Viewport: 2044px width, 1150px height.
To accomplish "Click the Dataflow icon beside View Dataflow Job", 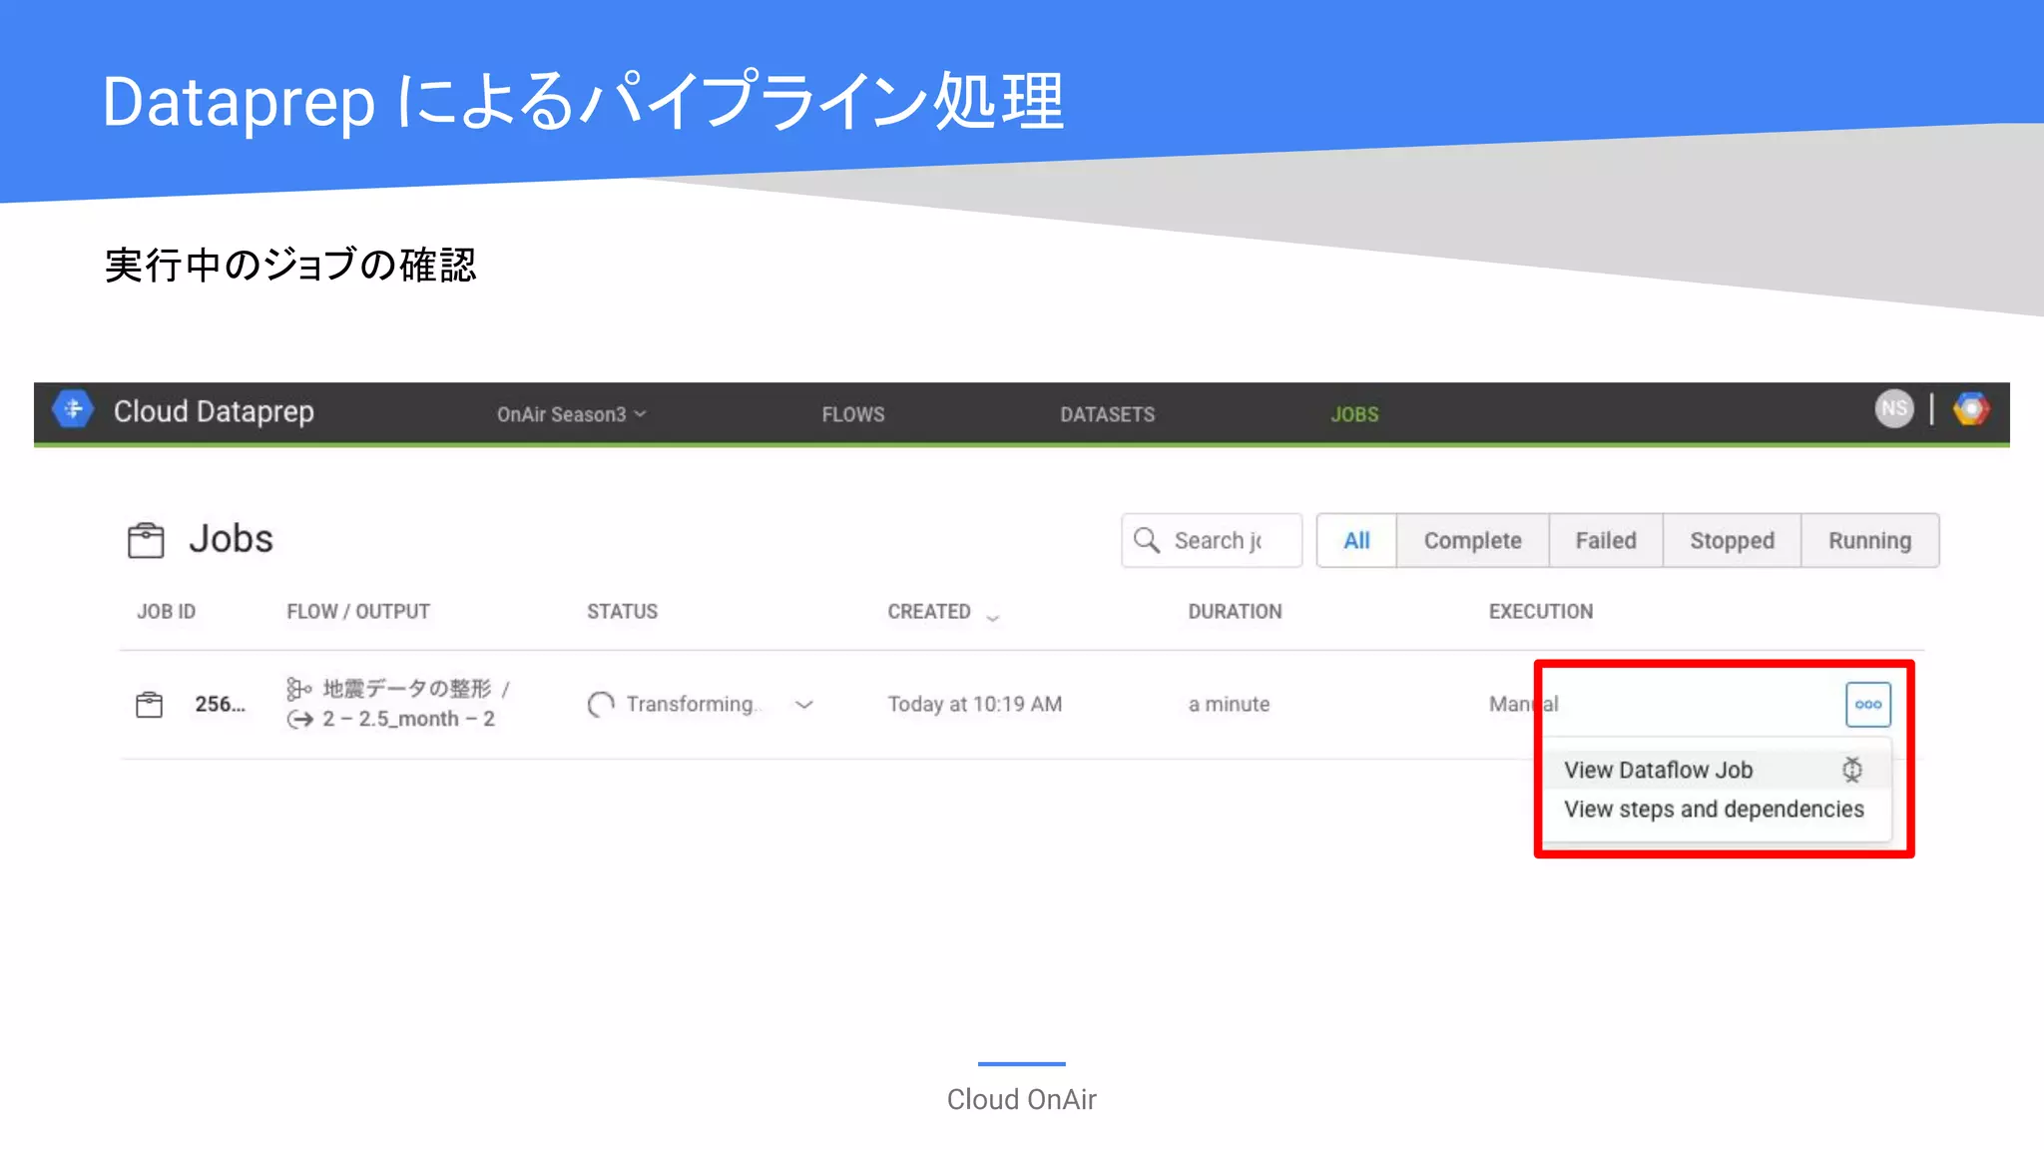I will tap(1851, 770).
